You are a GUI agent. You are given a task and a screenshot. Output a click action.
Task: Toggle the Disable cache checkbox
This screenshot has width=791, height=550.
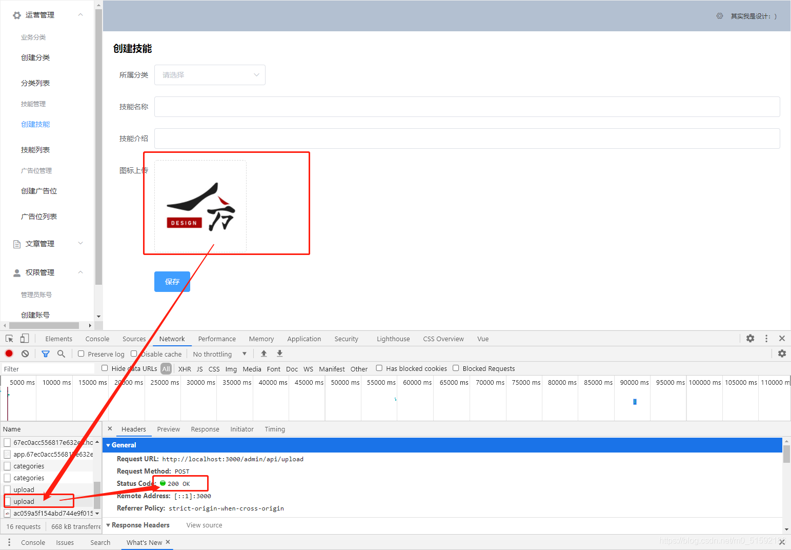pos(134,353)
